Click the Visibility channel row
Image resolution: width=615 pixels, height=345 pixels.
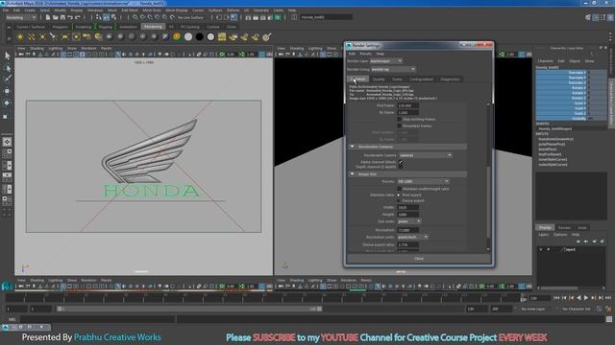pos(571,119)
